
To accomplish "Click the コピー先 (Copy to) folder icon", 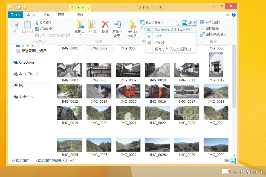I will pos(92,25).
